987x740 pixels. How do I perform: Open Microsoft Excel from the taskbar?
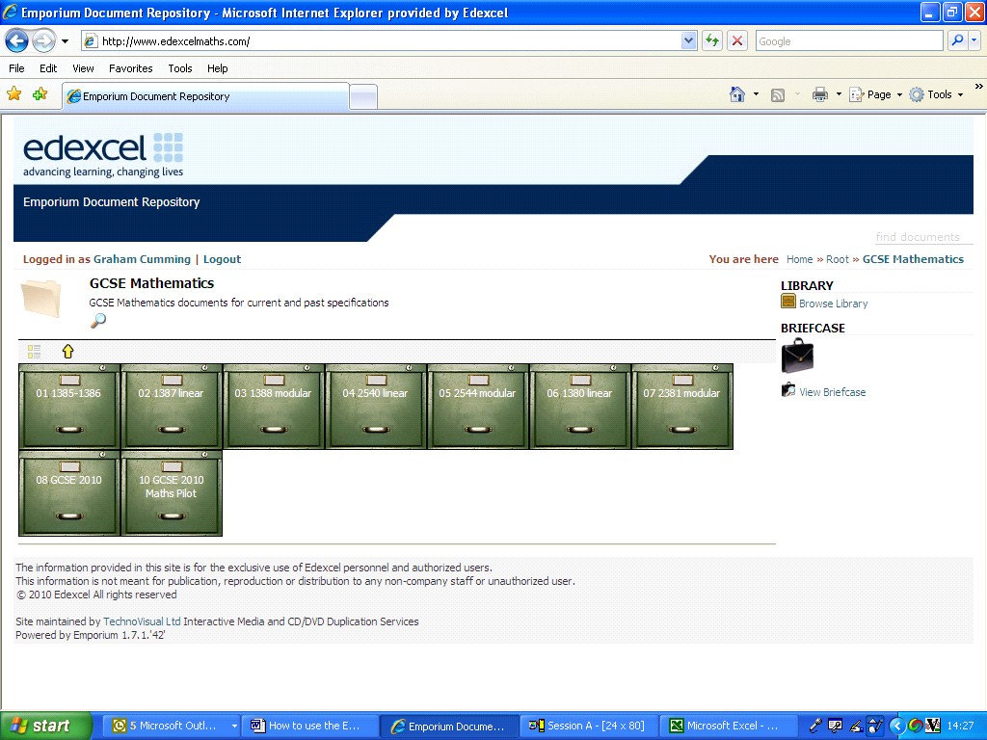pos(729,725)
